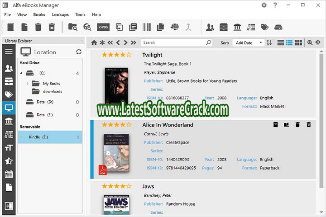Viewport: 326px width, 217px height.
Task: Open Alice In Wonderland edit book icon
Action: tap(275, 125)
